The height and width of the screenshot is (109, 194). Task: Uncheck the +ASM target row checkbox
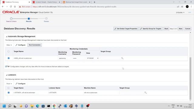[x=8, y=58]
